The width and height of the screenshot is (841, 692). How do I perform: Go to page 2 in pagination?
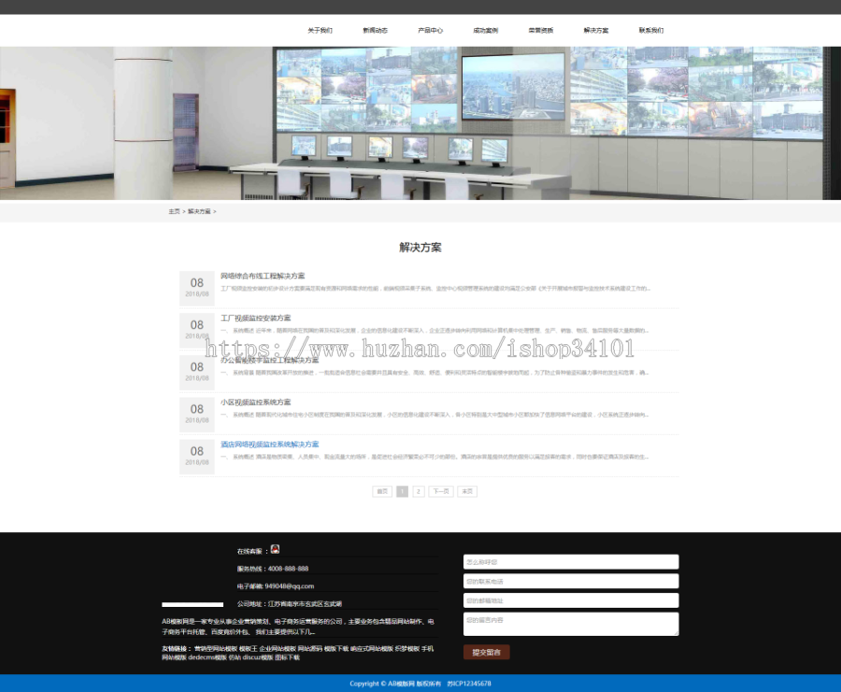(x=419, y=490)
